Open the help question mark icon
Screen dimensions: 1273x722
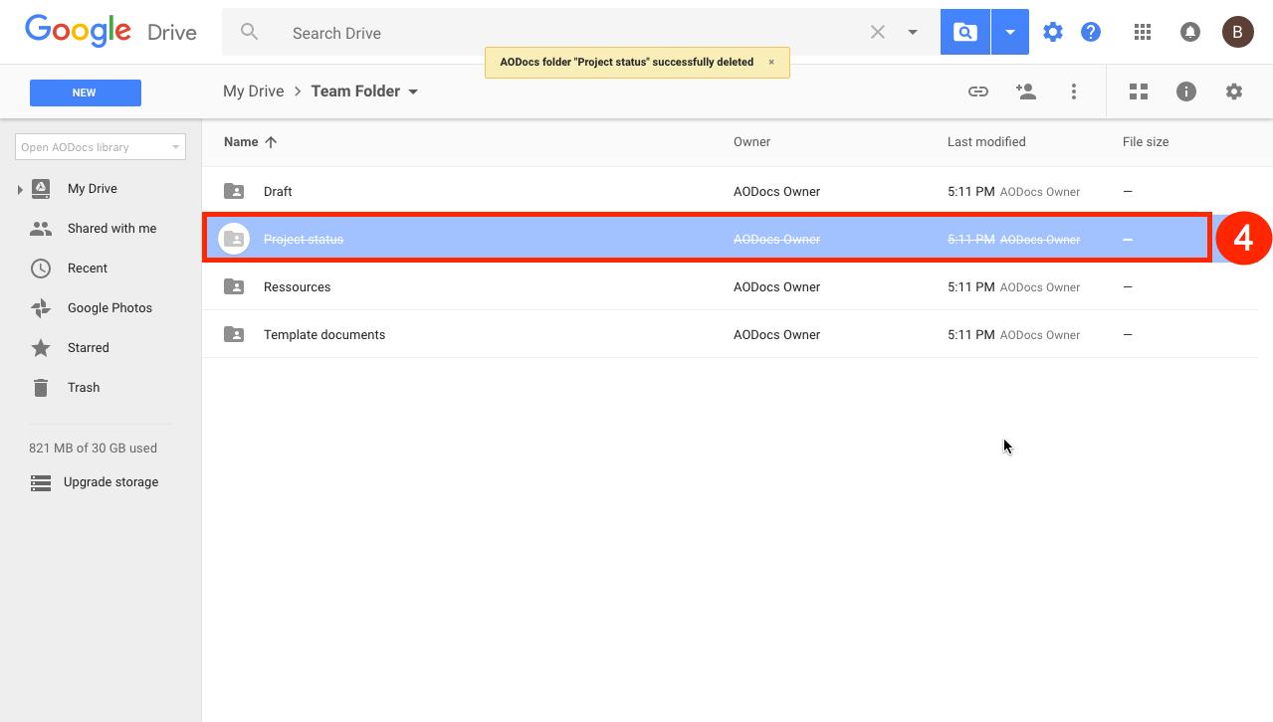tap(1091, 33)
